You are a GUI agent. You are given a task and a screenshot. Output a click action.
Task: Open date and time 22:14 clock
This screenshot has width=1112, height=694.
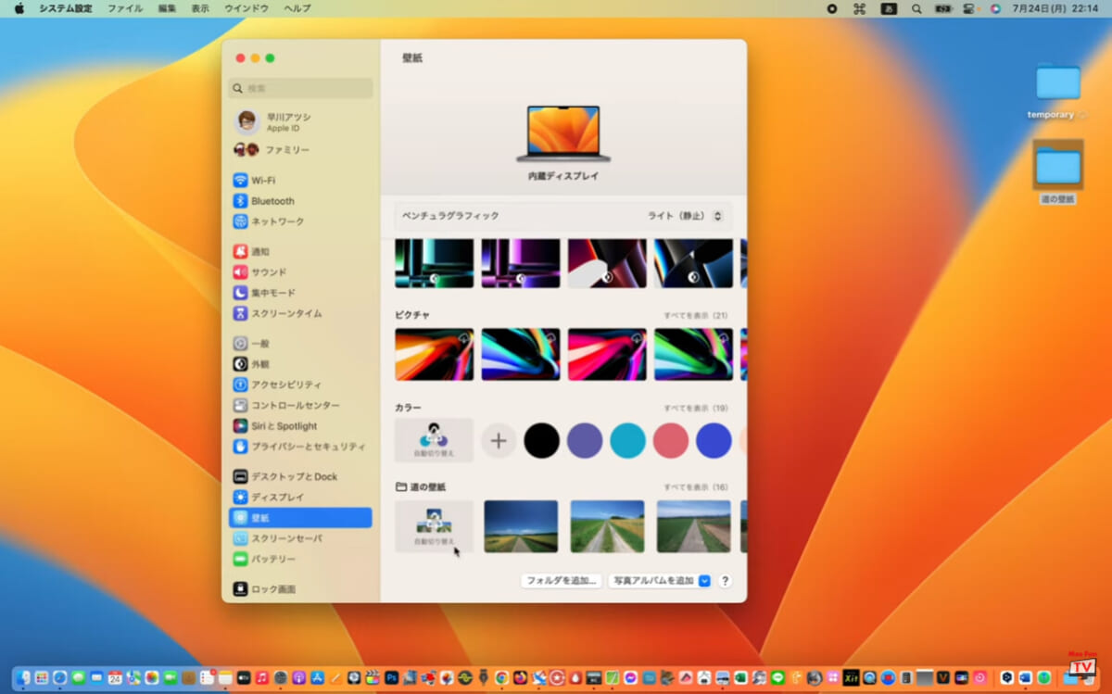pyautogui.click(x=1056, y=8)
